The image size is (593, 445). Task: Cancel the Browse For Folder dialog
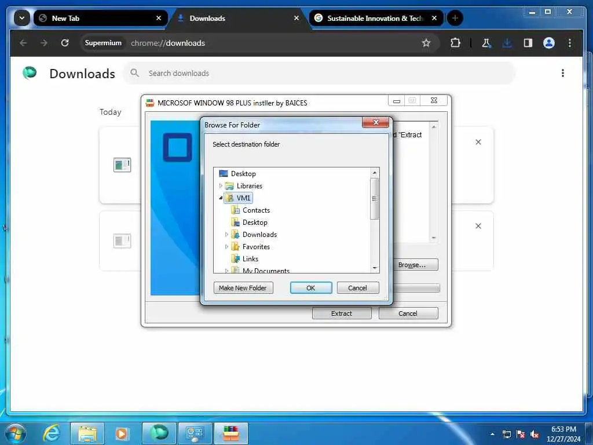point(357,288)
